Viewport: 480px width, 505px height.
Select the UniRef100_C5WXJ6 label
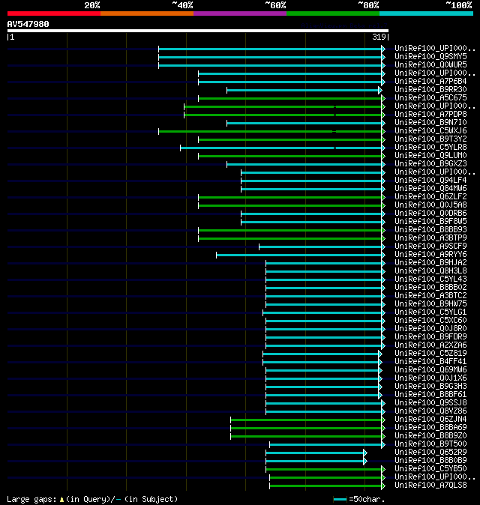(x=430, y=131)
